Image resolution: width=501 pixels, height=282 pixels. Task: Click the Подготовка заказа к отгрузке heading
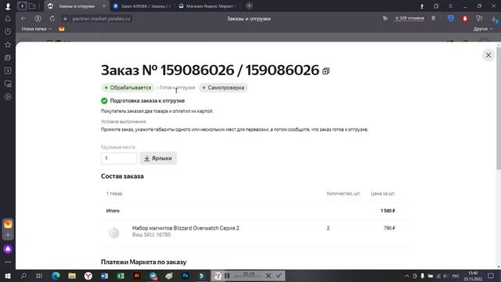point(147,101)
